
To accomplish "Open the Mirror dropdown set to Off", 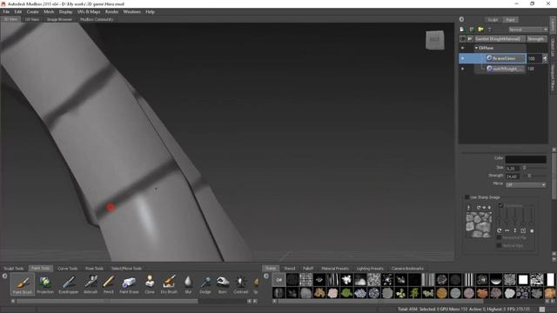I will [x=526, y=184].
